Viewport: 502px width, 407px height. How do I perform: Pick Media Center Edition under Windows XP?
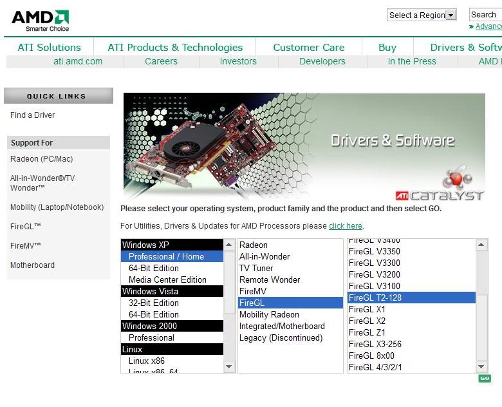pos(167,279)
